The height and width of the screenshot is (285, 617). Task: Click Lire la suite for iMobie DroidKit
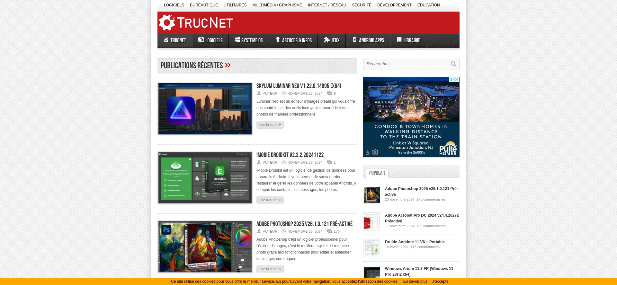[270, 200]
